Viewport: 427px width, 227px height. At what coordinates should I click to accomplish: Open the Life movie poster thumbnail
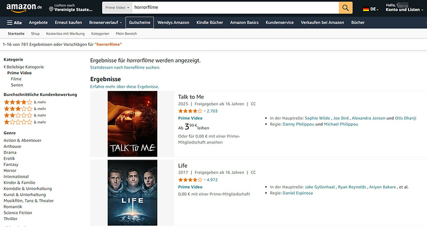point(132,193)
